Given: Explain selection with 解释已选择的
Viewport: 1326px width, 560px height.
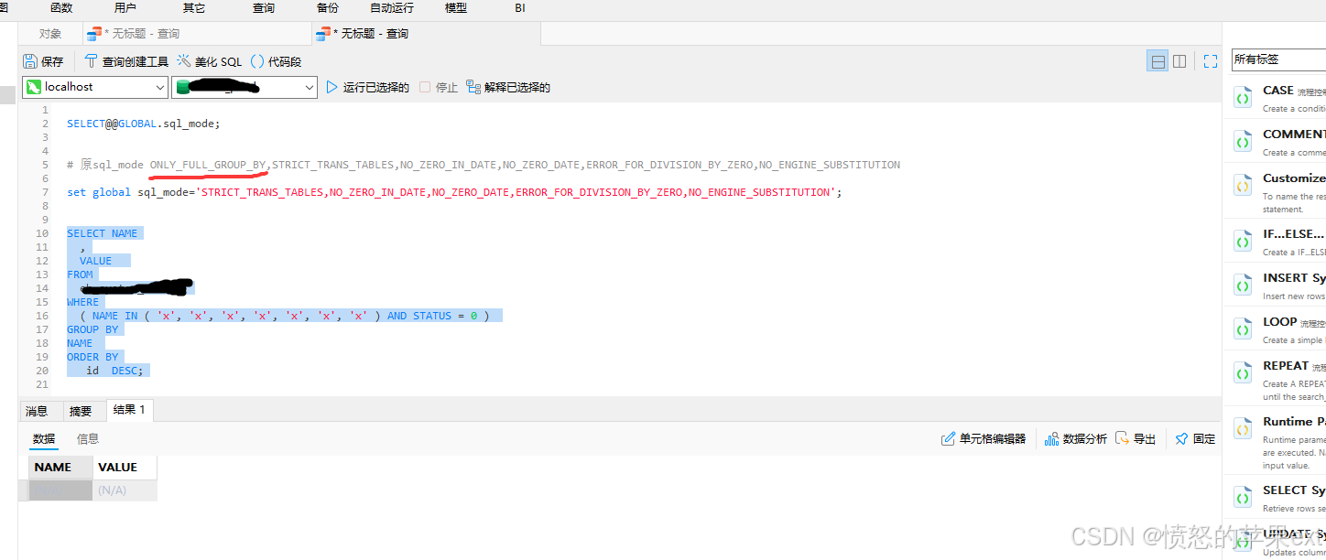Looking at the screenshot, I should [x=508, y=87].
